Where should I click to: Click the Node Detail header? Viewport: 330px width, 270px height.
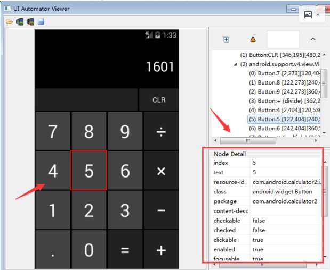(x=230, y=154)
